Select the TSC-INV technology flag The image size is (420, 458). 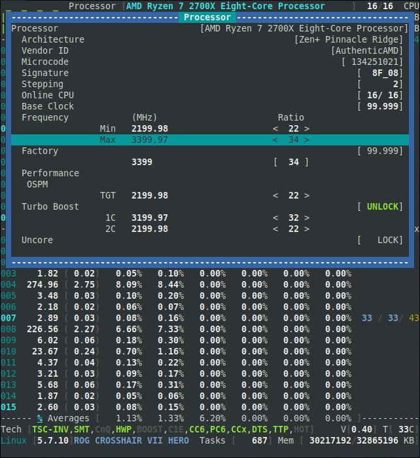50,430
